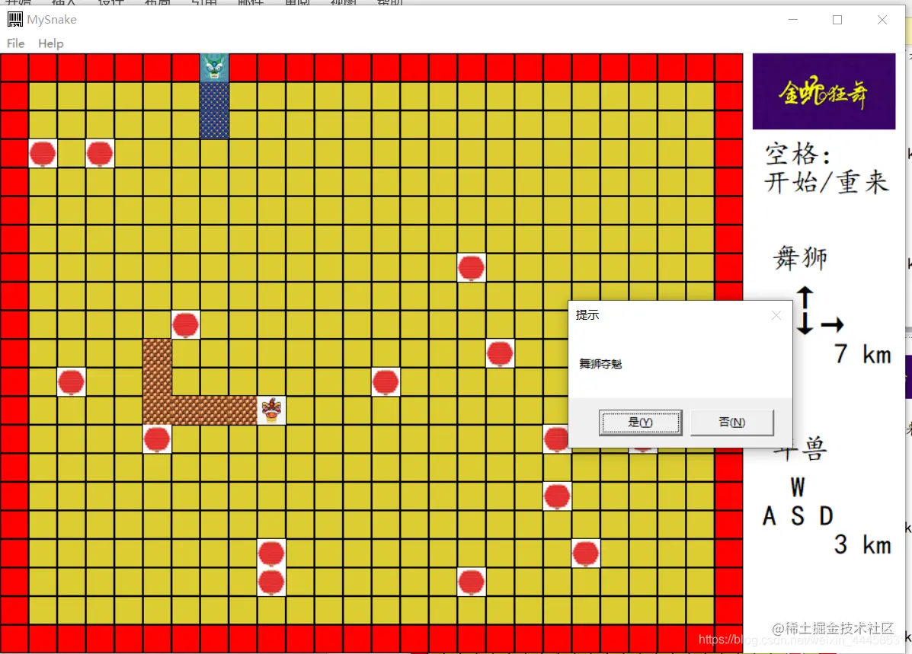Close the MySnake window

click(882, 20)
